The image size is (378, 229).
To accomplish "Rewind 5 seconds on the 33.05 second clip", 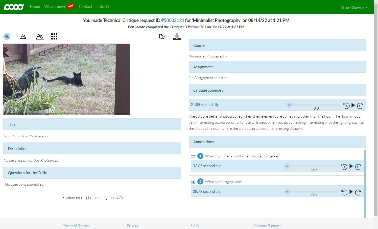I will coord(344,166).
